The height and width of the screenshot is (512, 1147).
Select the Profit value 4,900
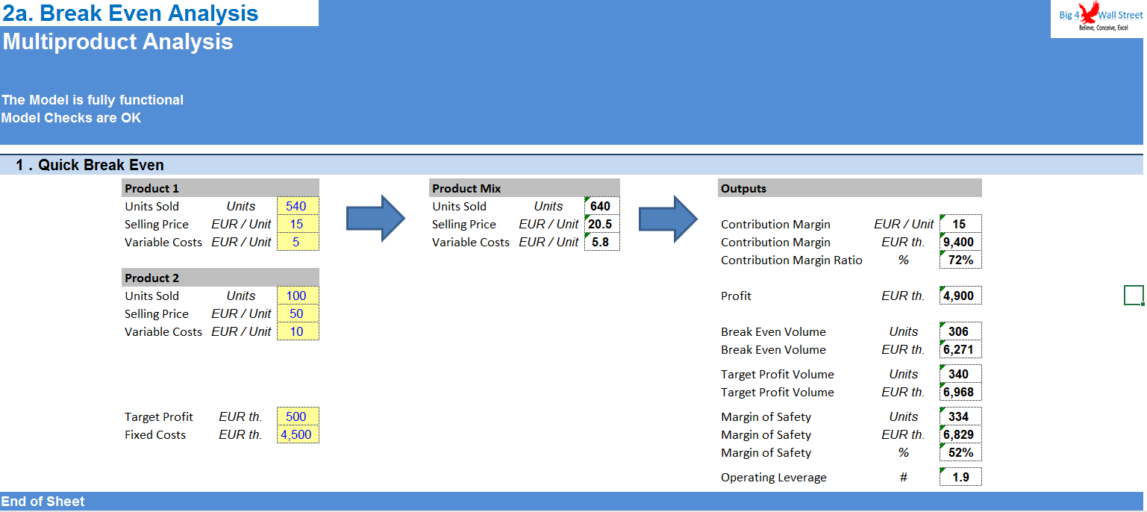[961, 296]
